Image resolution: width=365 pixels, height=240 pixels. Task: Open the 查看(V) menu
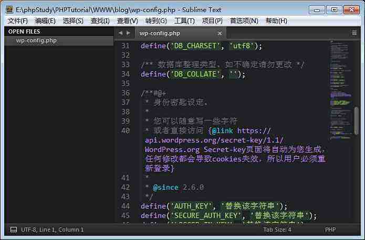click(x=128, y=21)
